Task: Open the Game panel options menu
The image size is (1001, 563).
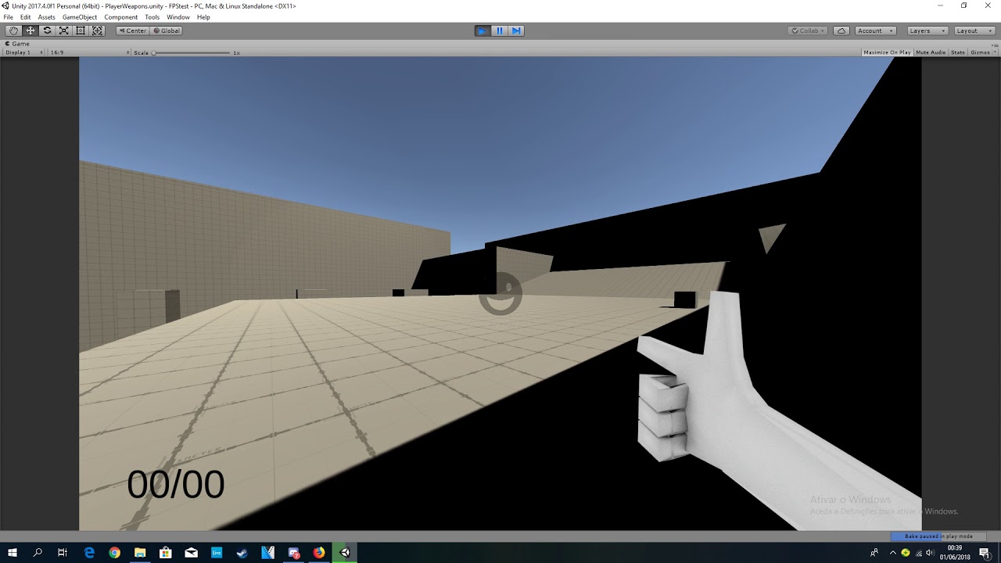Action: [995, 44]
